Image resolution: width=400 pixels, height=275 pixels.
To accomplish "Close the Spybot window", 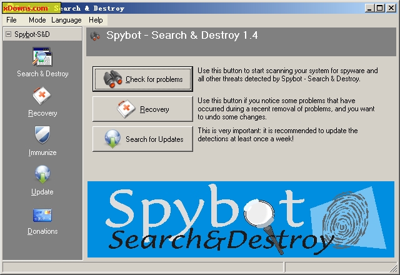I will (x=391, y=8).
